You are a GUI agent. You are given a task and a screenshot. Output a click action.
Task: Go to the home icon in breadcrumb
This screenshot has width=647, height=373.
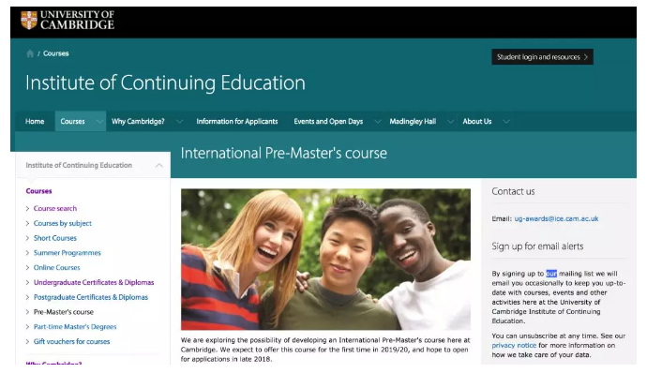pyautogui.click(x=30, y=53)
